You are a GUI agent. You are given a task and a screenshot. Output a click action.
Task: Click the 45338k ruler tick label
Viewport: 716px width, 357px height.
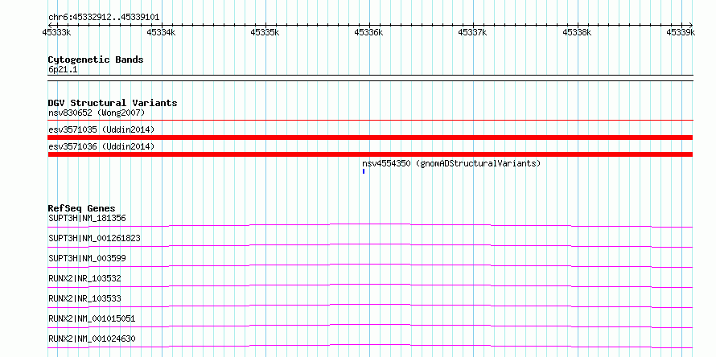[577, 32]
